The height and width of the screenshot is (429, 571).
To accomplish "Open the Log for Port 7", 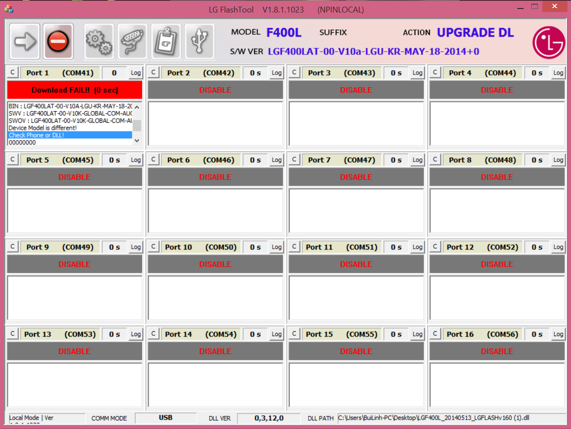I will tap(418, 160).
